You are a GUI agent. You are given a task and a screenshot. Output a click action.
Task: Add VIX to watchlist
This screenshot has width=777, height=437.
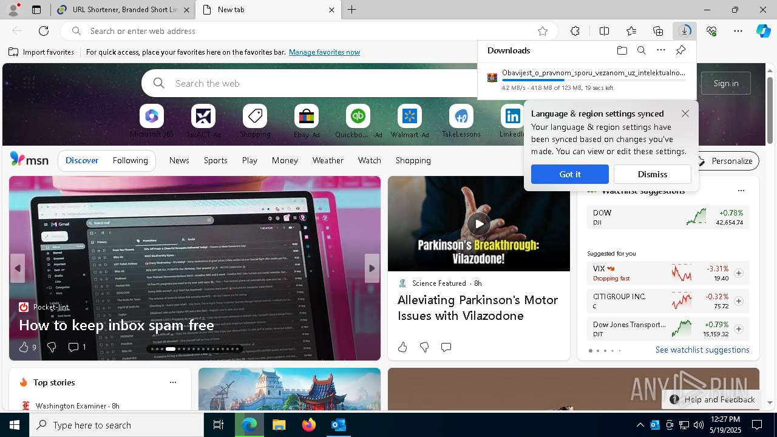click(x=739, y=273)
